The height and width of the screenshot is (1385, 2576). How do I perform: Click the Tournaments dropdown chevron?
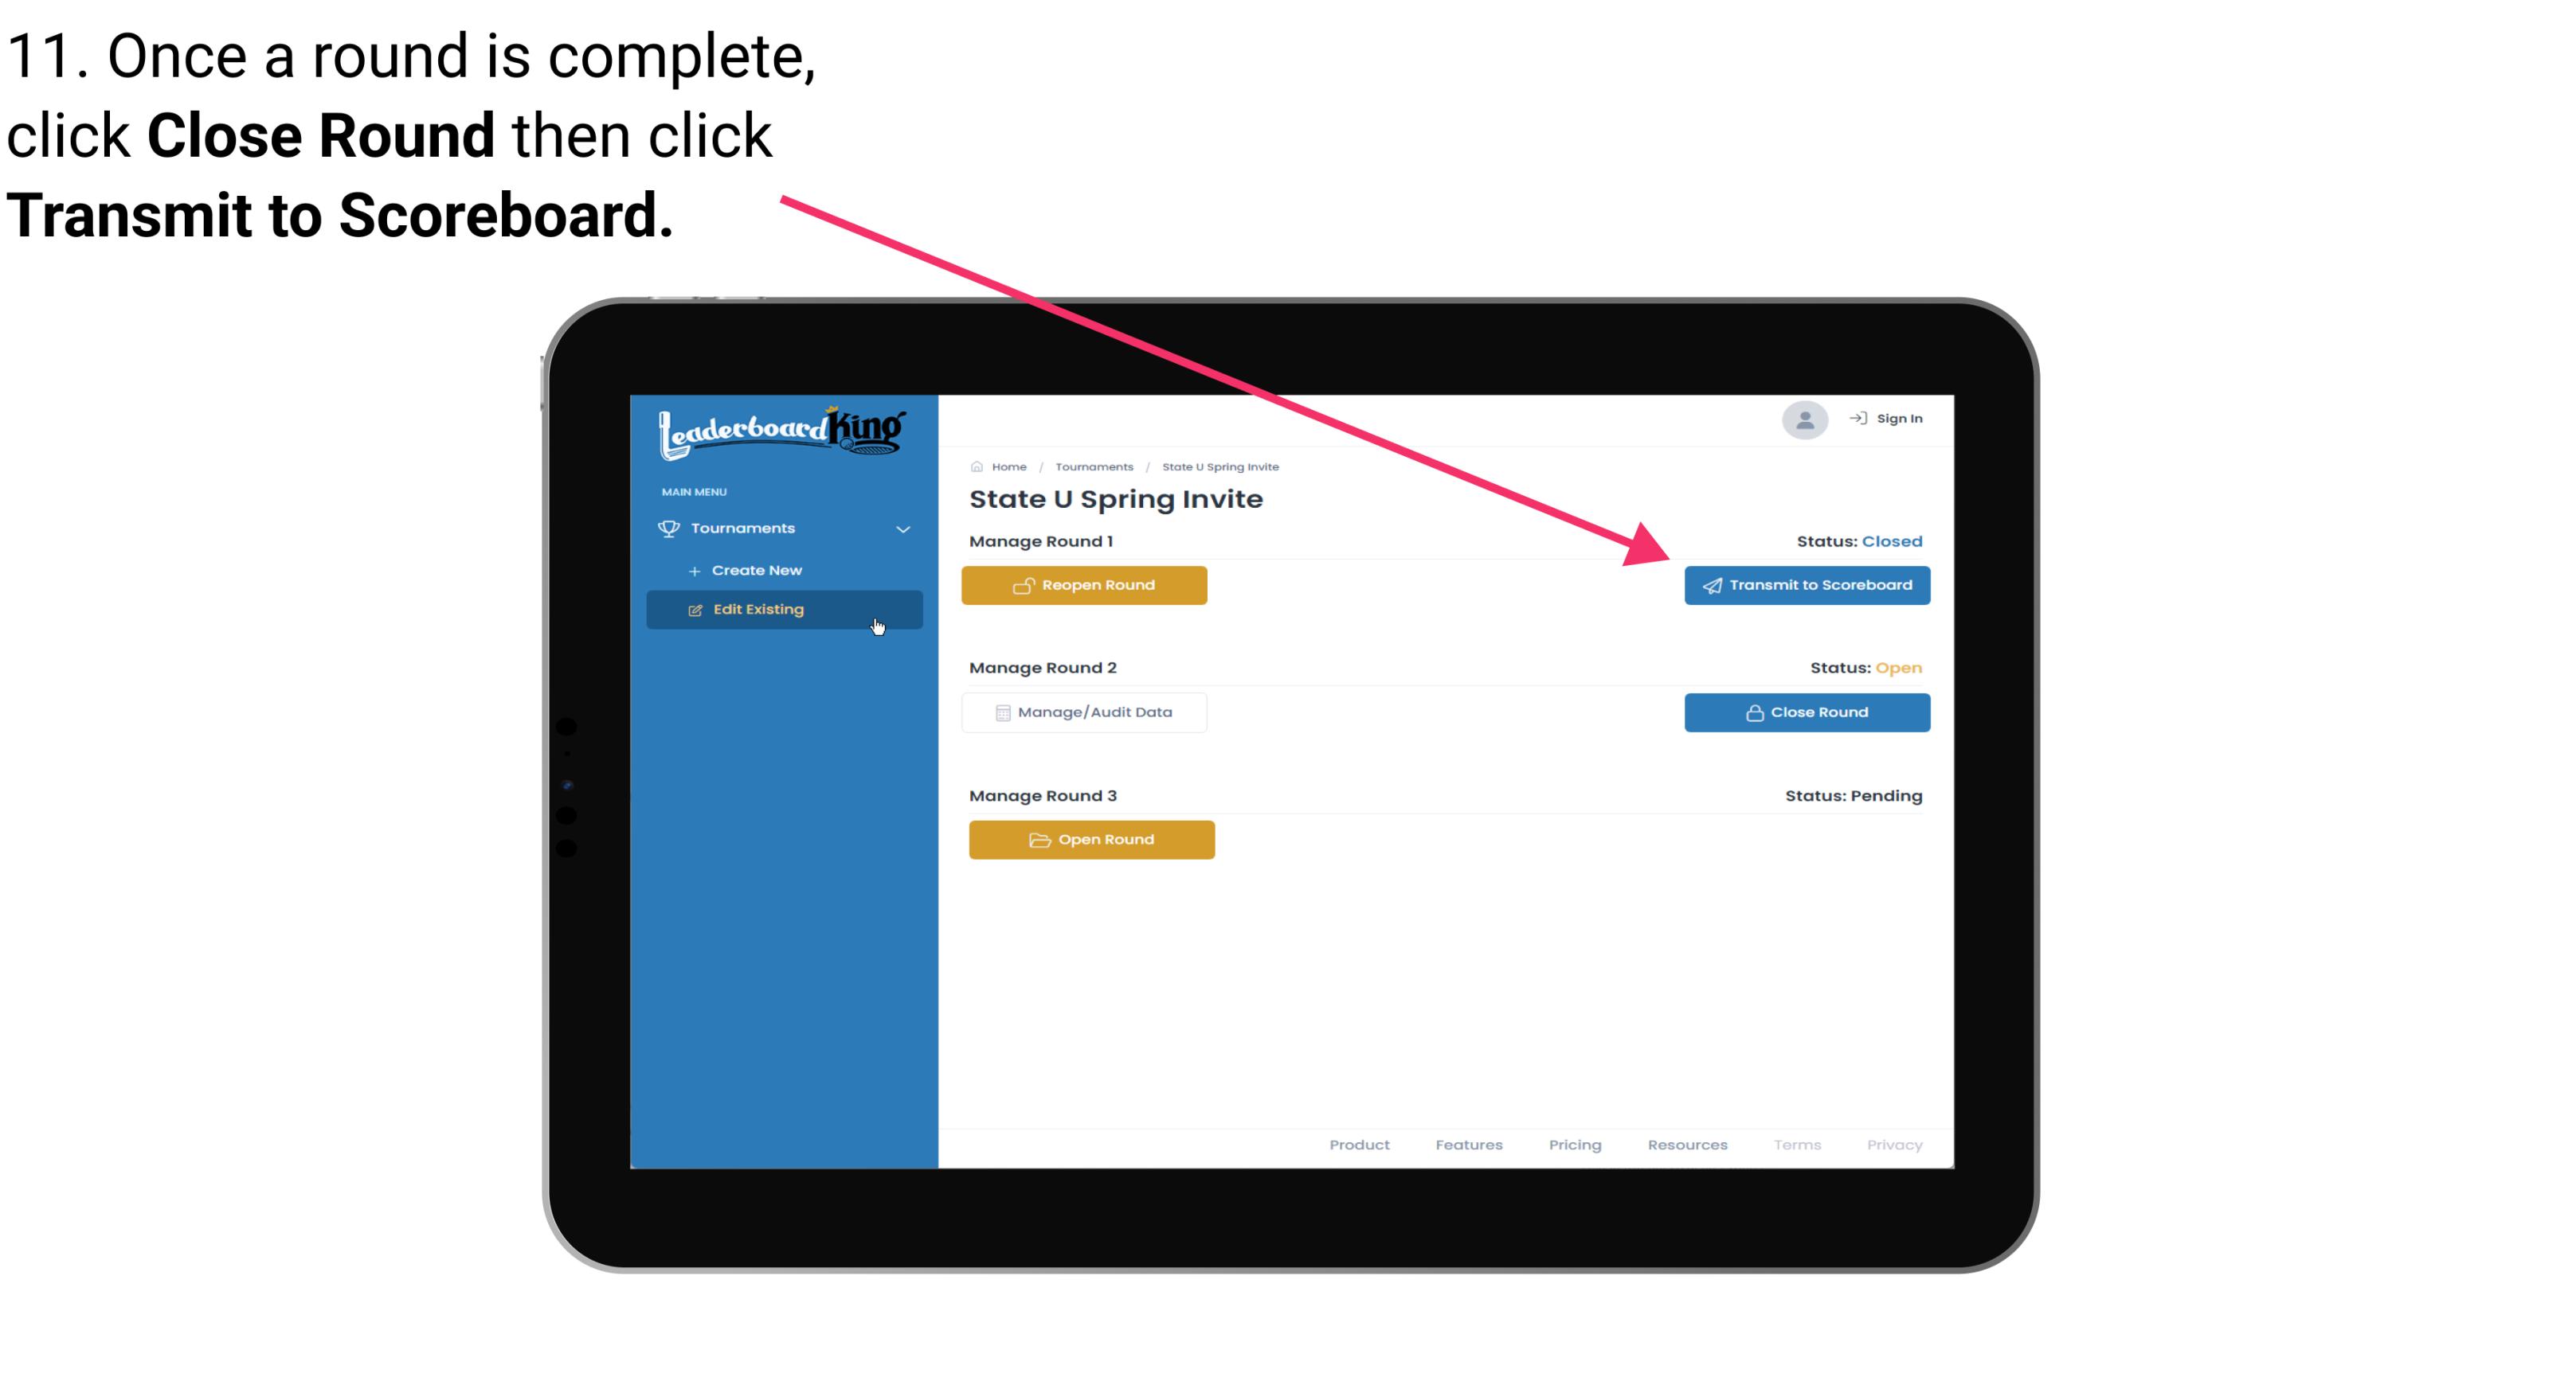point(904,527)
